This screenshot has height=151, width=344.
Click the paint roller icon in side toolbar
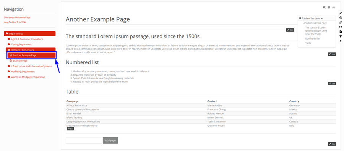tap(341, 36)
